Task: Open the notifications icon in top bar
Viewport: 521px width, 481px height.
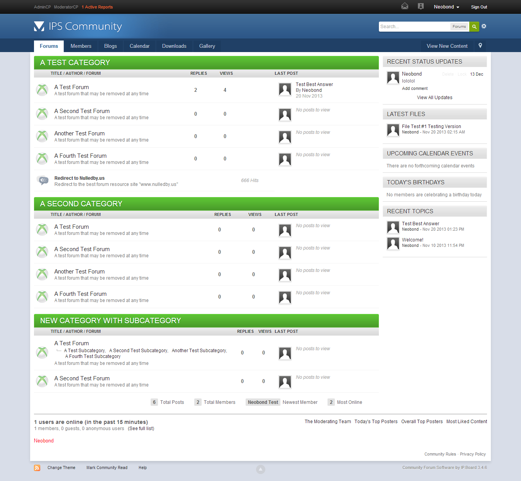Action: [x=421, y=6]
